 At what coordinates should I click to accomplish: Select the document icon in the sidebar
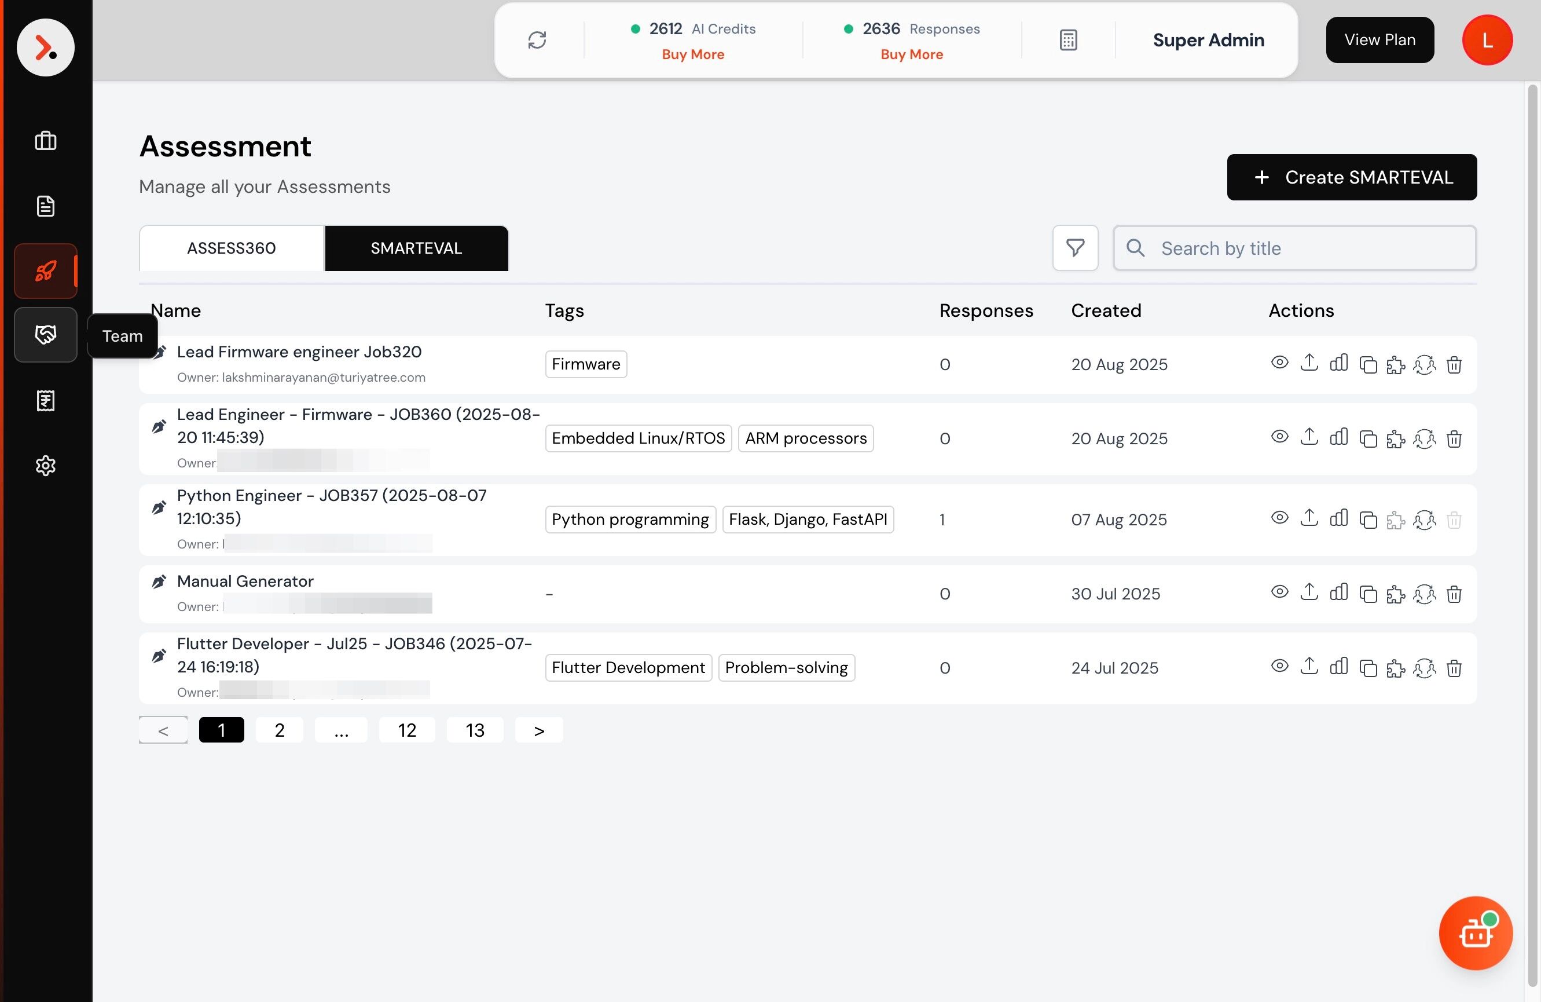point(45,205)
